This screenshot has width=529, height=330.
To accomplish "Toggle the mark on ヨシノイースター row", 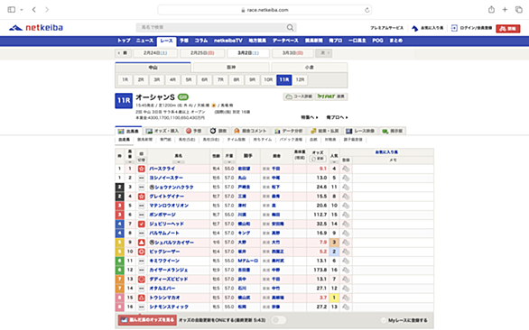I will pyautogui.click(x=142, y=178).
